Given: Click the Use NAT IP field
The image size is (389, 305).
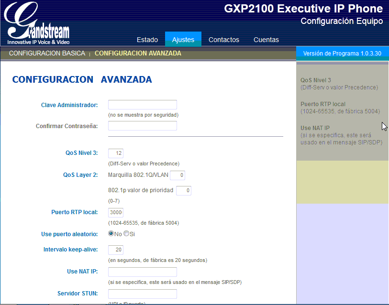Looking at the screenshot, I should pos(142,271).
